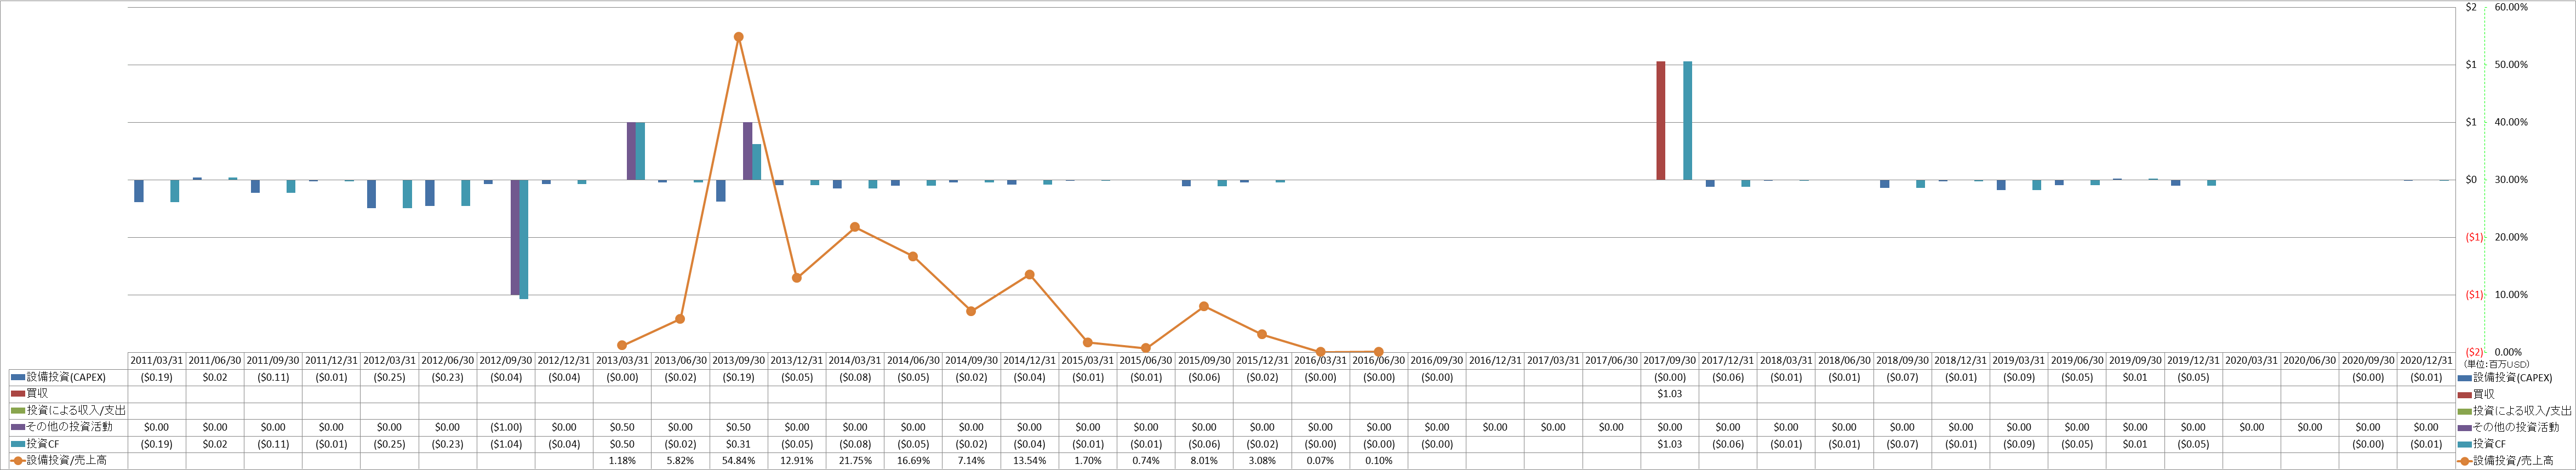2576x470 pixels.
Task: Select the $1.03 cell in the 買収 row
Action: (x=1670, y=394)
